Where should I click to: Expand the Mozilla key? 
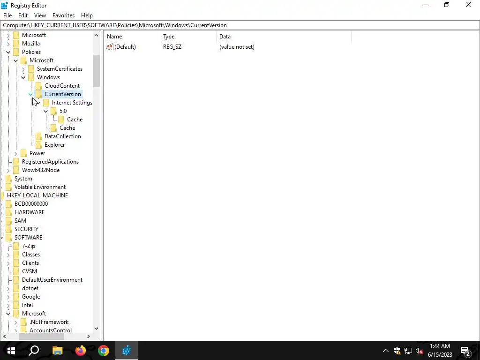pyautogui.click(x=8, y=44)
